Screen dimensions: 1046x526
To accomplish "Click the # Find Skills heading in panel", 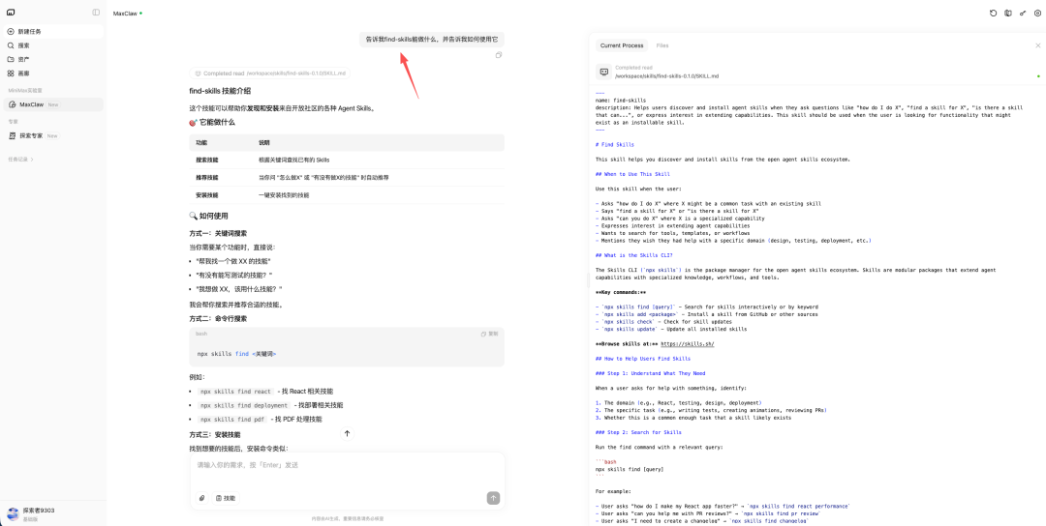I will coord(615,144).
